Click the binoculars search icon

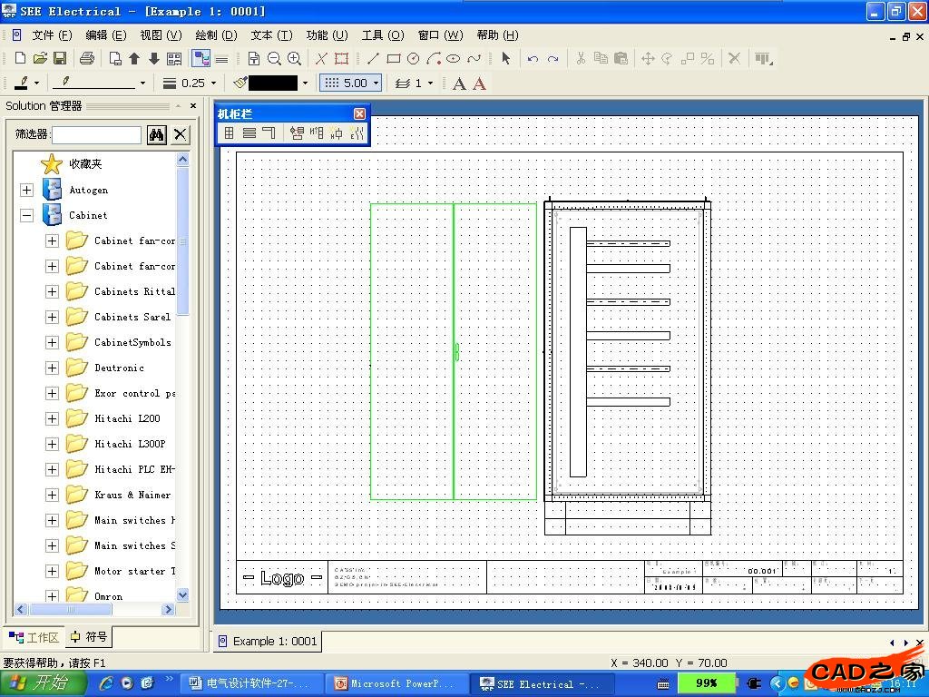pos(157,134)
